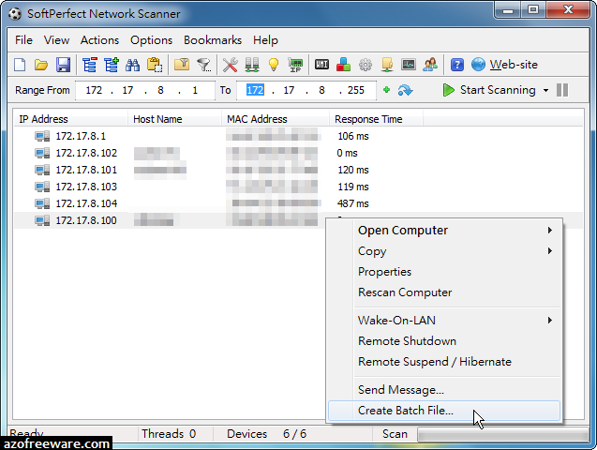Save results with the floppy disk icon
This screenshot has width=597, height=450.
pyautogui.click(x=63, y=65)
